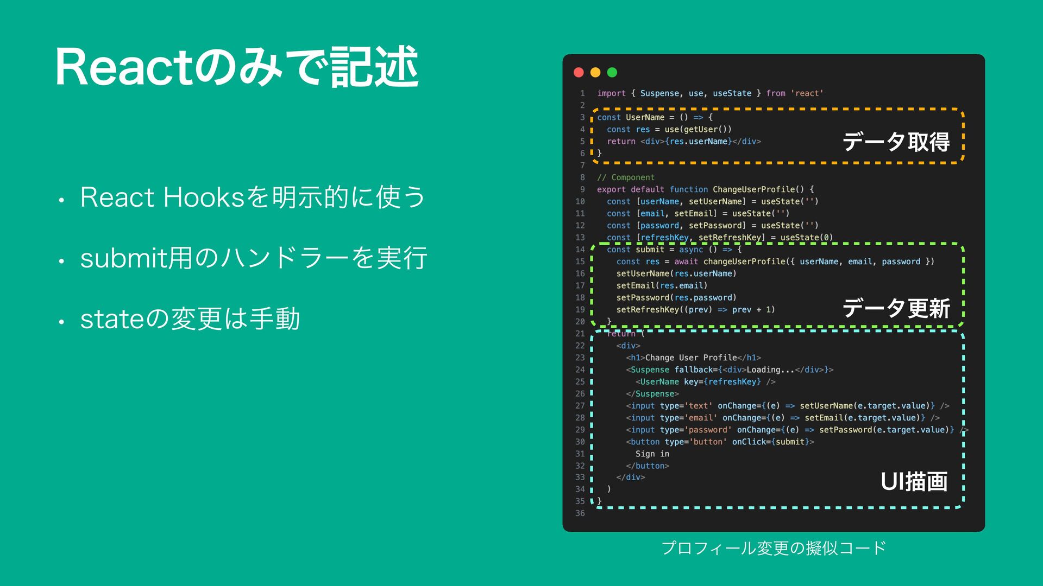Select the UI描画 annotation label
Viewport: 1043px width, 586px height.
[x=914, y=481]
